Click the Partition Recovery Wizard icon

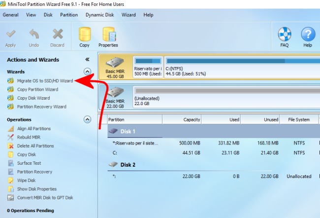tap(11, 107)
